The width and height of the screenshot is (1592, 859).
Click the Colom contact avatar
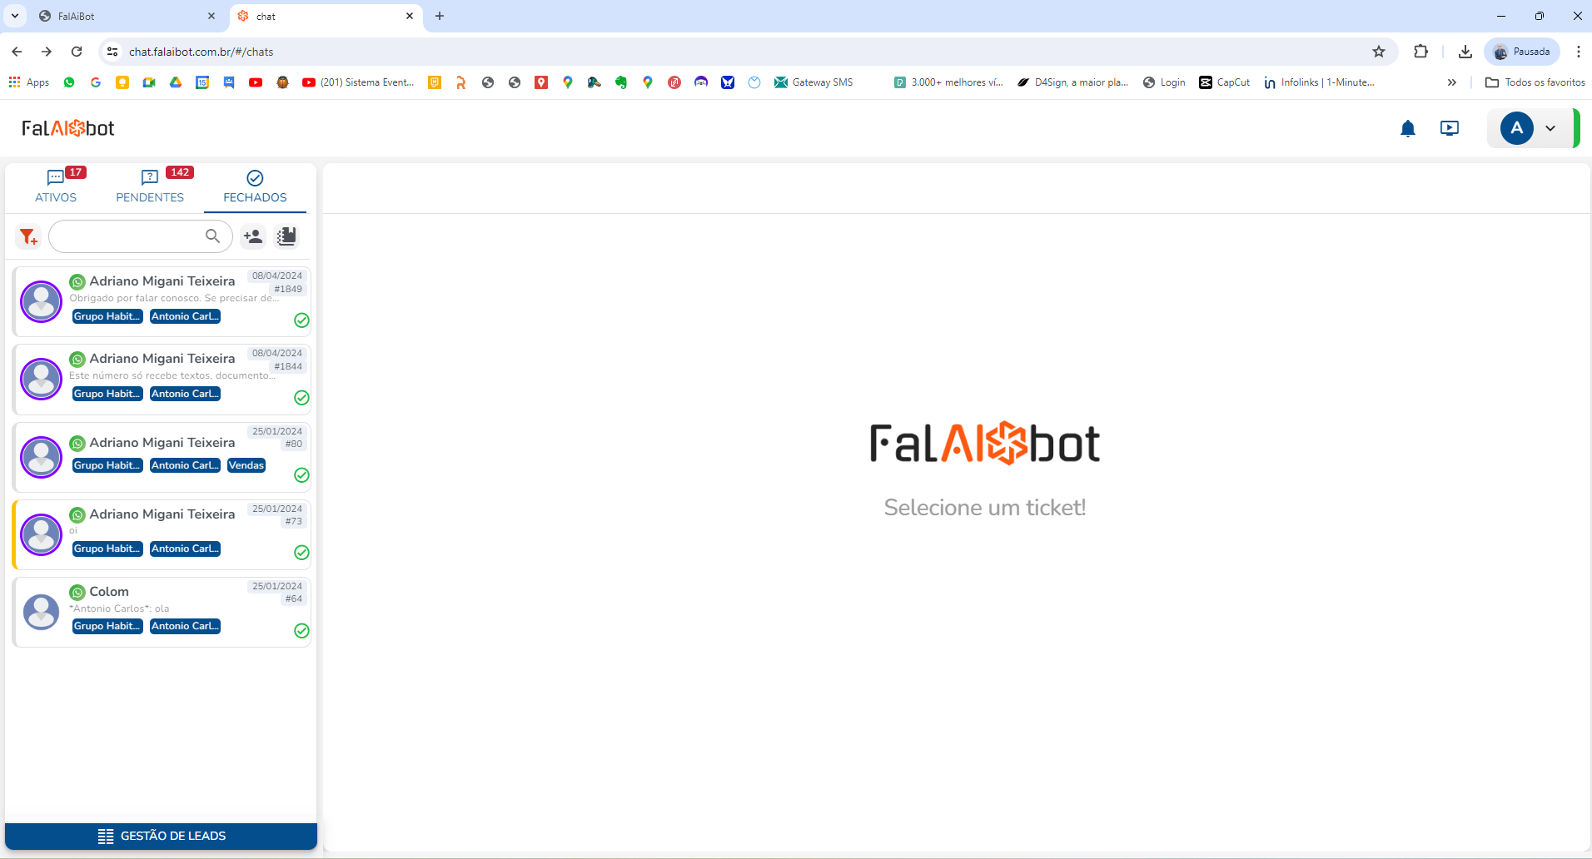(42, 612)
